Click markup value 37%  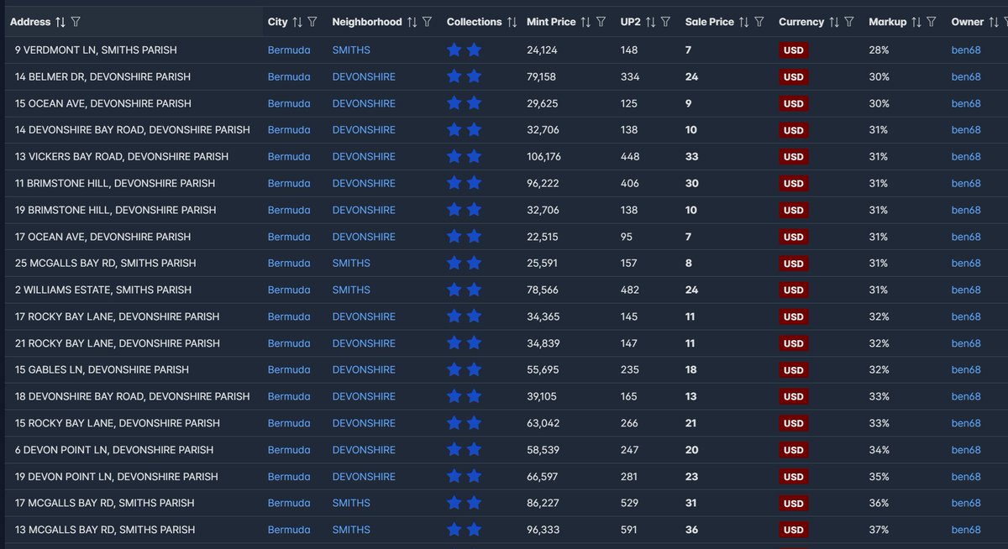point(879,530)
